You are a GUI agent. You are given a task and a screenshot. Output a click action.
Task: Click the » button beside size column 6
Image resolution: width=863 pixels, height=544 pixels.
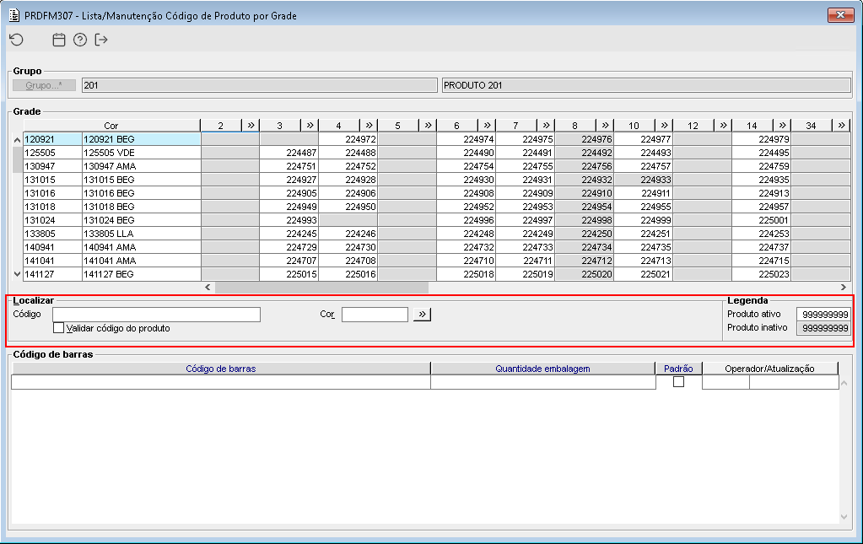pyautogui.click(x=487, y=126)
